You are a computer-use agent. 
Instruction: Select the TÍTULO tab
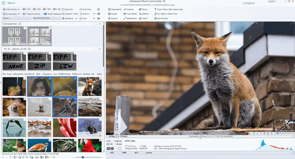pos(123,136)
